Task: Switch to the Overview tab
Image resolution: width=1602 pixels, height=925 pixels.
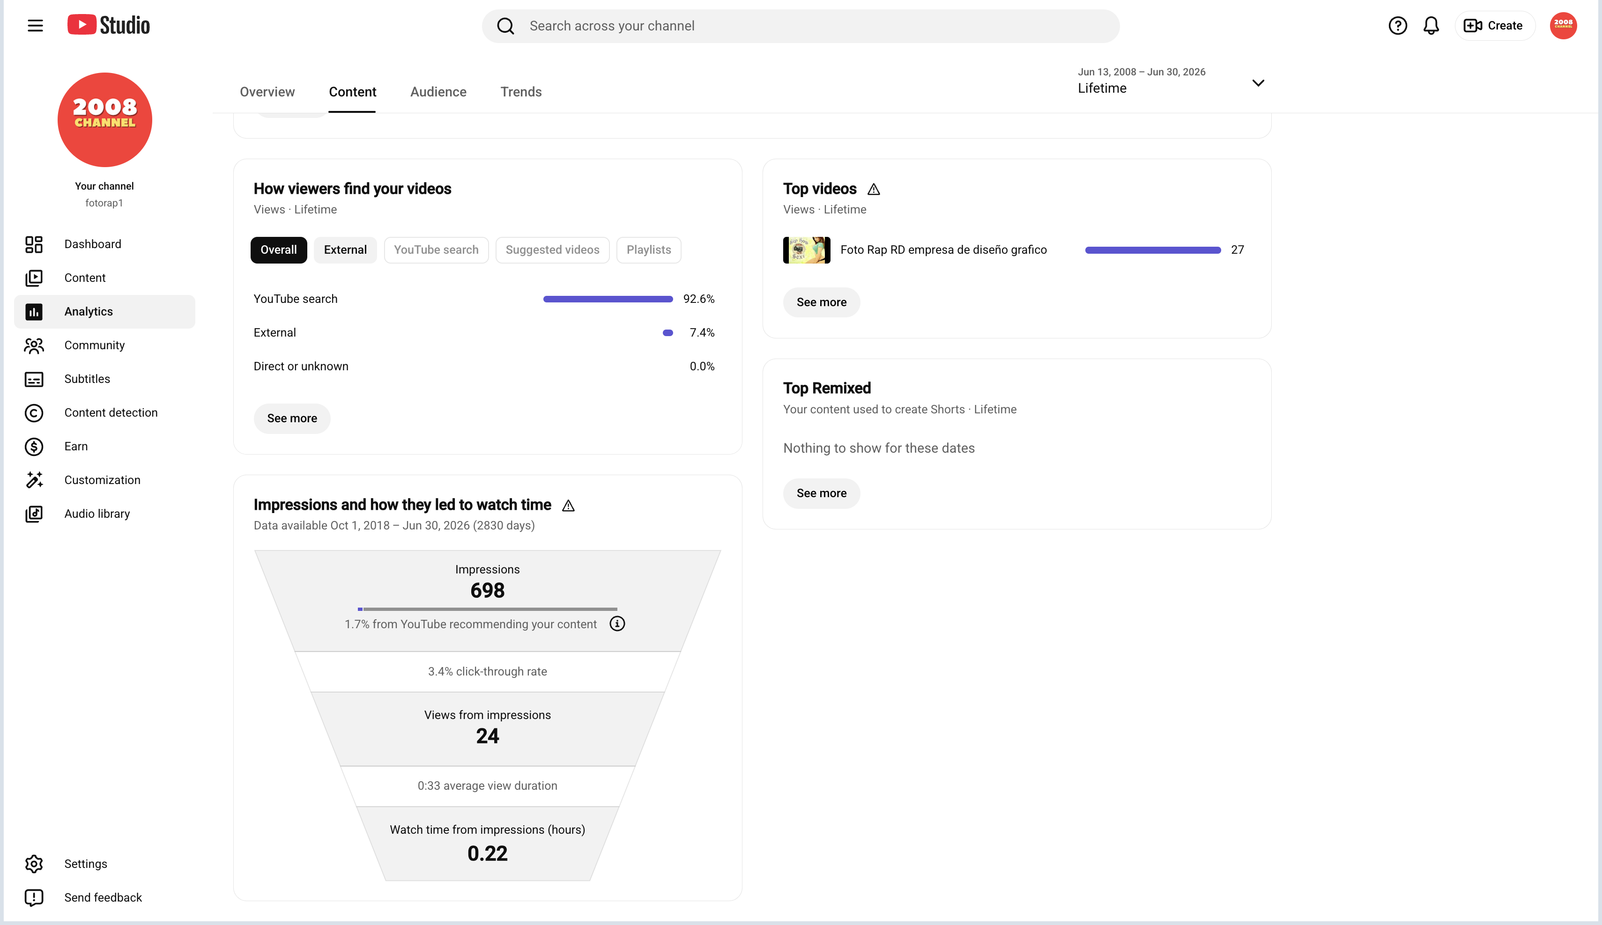Action: coord(267,91)
